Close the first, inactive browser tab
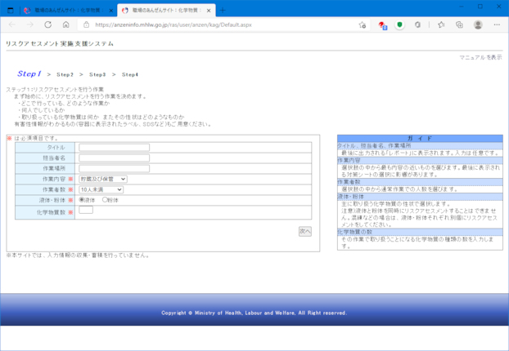This screenshot has width=509, height=351. click(111, 11)
